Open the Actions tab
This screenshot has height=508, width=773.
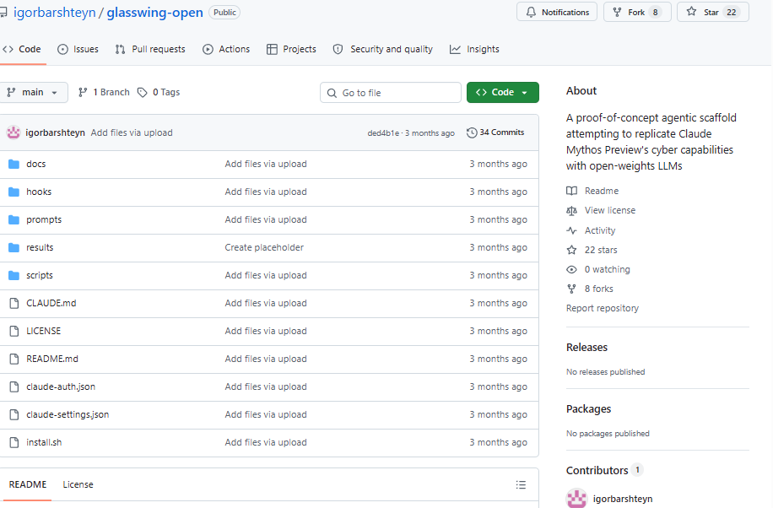tap(226, 49)
